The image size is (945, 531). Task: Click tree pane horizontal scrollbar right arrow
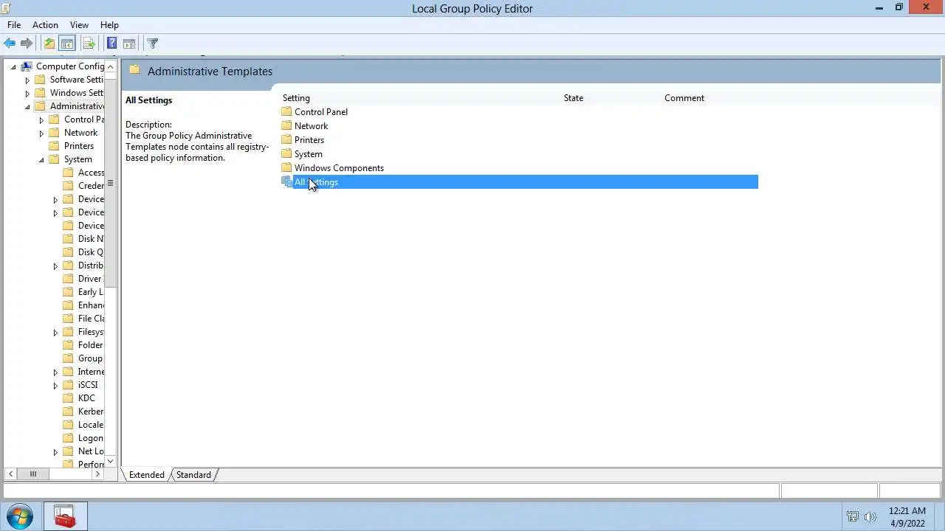(x=97, y=474)
